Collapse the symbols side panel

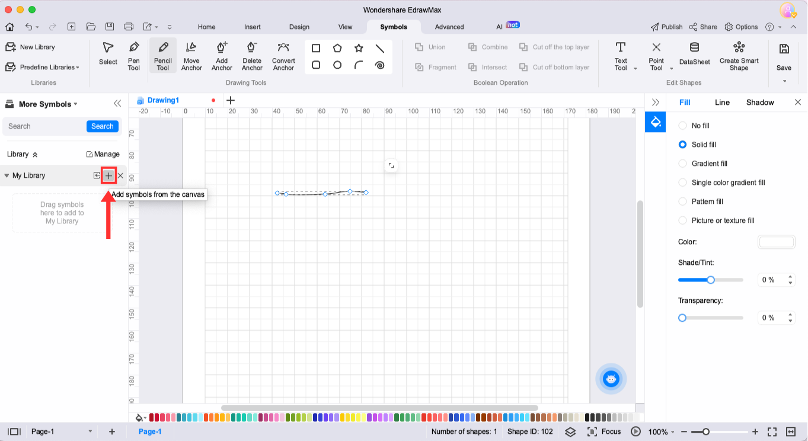coord(117,104)
